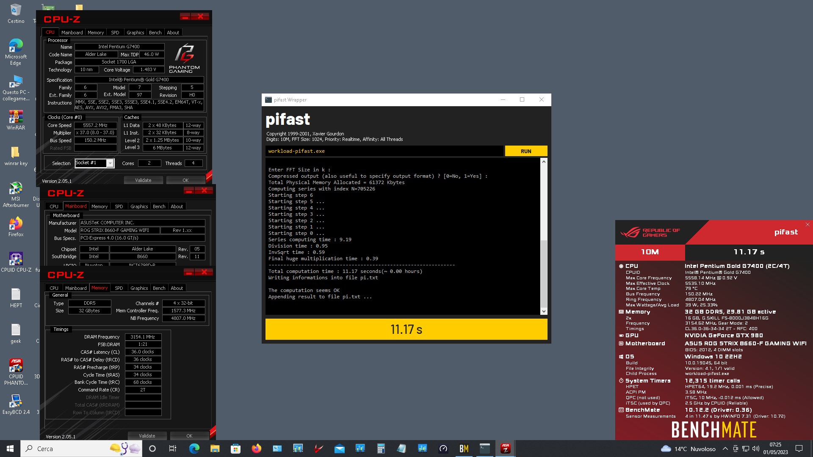Click workload-pifast.exe input field
Viewport: 813px width, 457px height.
(384, 151)
